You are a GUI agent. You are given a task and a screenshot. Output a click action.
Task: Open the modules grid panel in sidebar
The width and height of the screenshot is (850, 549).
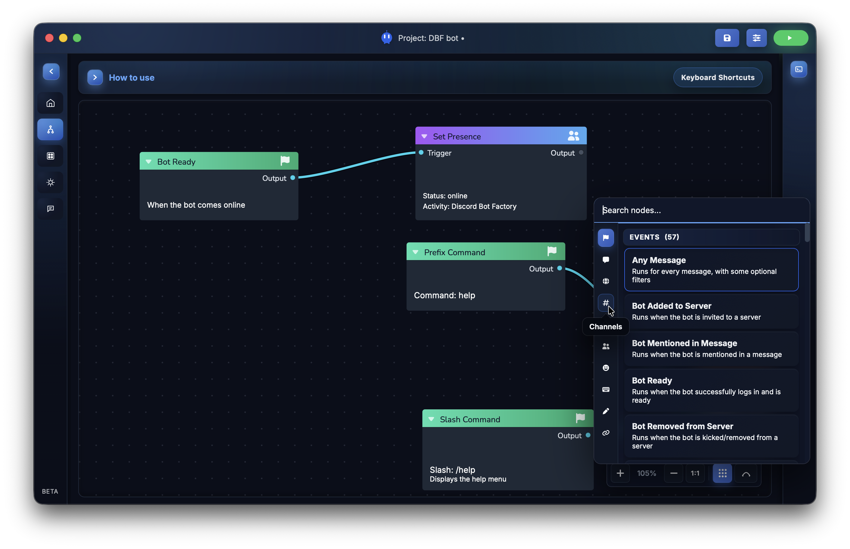[x=50, y=156]
